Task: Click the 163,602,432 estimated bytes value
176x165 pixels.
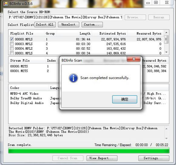Action: 116,49
